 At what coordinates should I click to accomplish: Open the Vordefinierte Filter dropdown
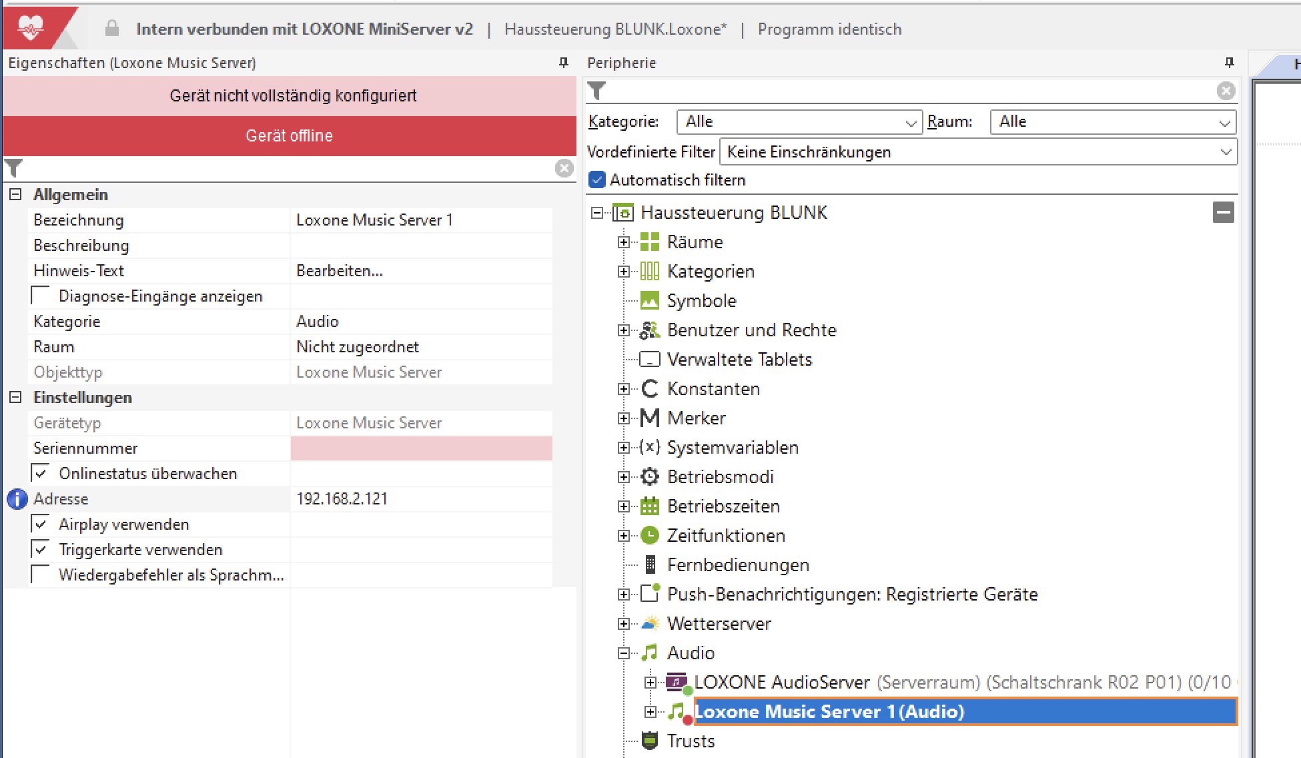[977, 152]
